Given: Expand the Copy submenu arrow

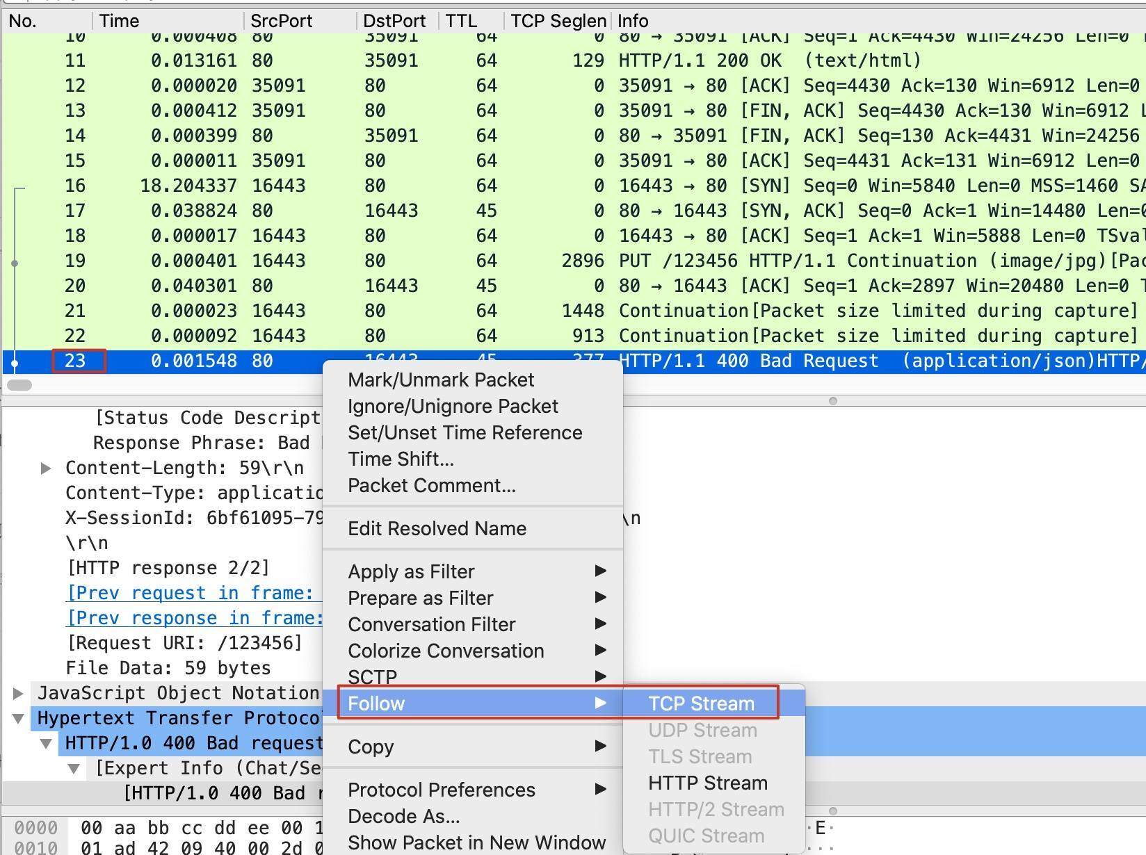Looking at the screenshot, I should 601,747.
